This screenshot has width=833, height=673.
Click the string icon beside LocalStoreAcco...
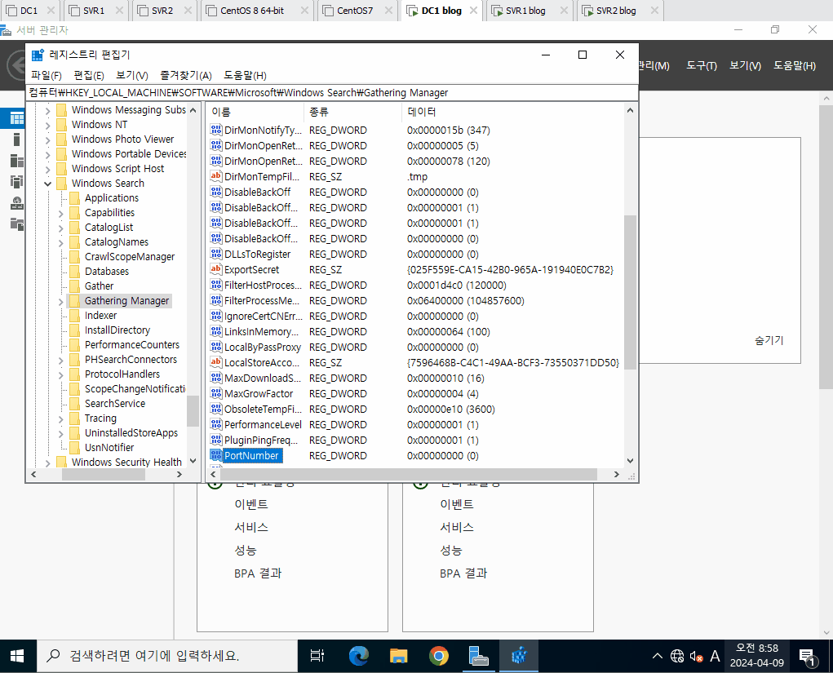click(x=215, y=362)
